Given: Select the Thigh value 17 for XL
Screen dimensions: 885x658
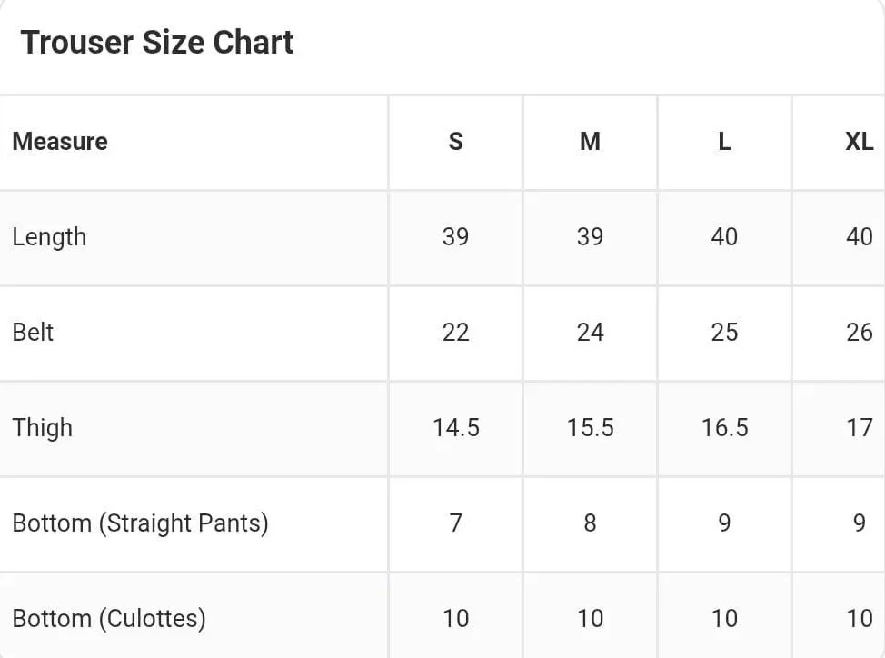Looking at the screenshot, I should point(859,428).
